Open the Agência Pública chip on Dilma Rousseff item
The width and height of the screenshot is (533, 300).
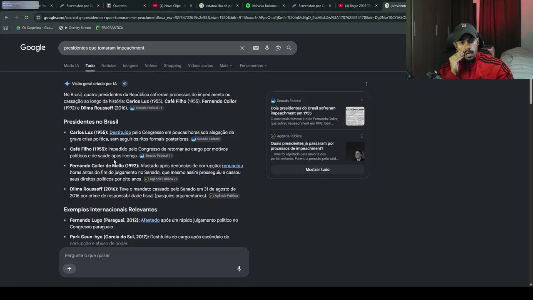point(224,196)
